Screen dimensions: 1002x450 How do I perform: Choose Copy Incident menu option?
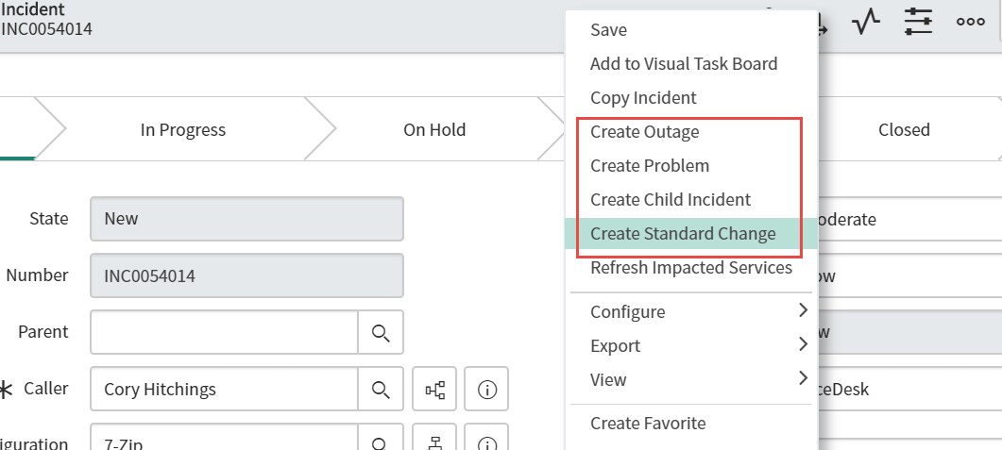coord(643,98)
